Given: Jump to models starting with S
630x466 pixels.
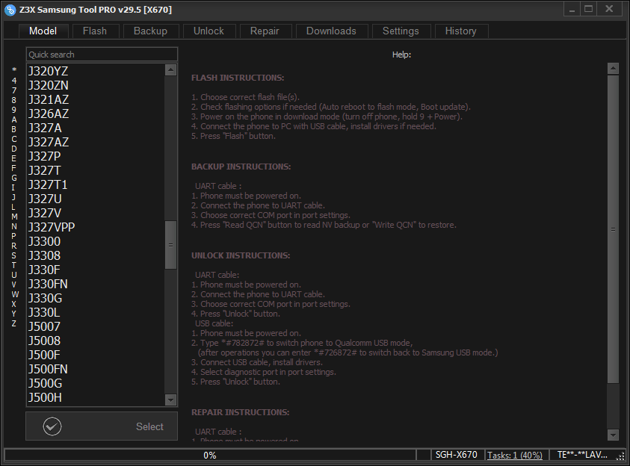Looking at the screenshot, I should click(x=14, y=255).
